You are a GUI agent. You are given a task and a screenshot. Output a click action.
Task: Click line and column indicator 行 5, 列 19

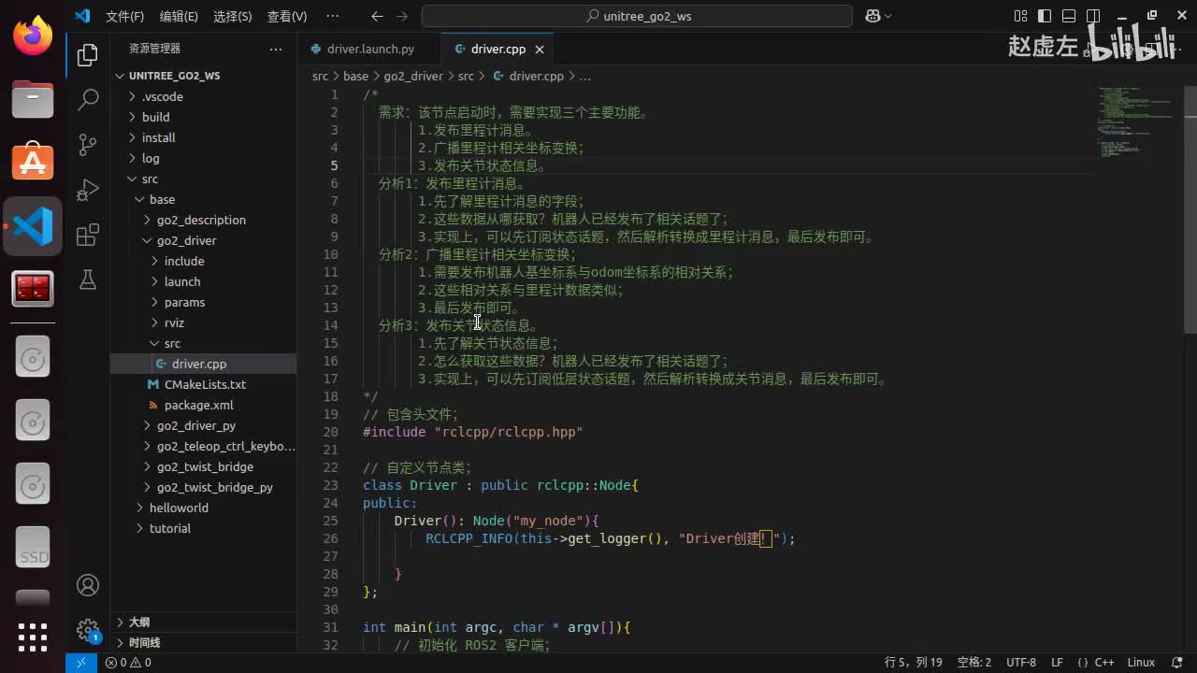tap(914, 663)
